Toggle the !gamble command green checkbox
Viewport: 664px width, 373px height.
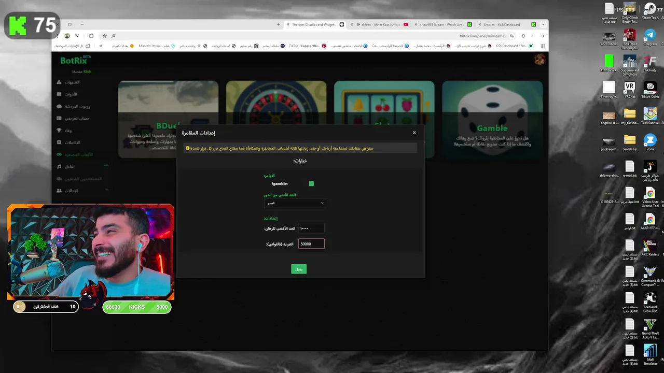[311, 183]
